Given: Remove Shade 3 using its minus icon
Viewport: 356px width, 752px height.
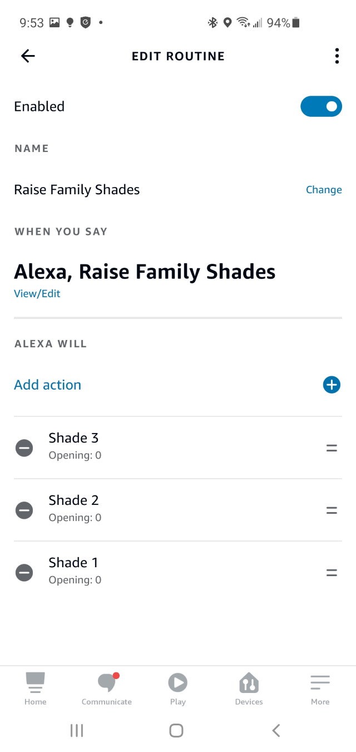Looking at the screenshot, I should pyautogui.click(x=24, y=448).
